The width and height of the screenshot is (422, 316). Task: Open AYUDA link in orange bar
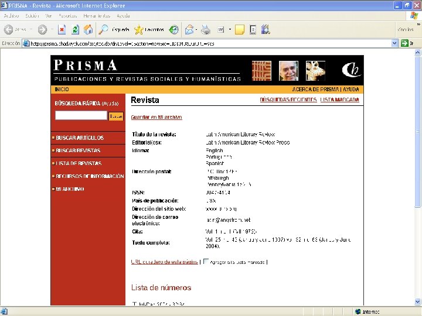[351, 89]
